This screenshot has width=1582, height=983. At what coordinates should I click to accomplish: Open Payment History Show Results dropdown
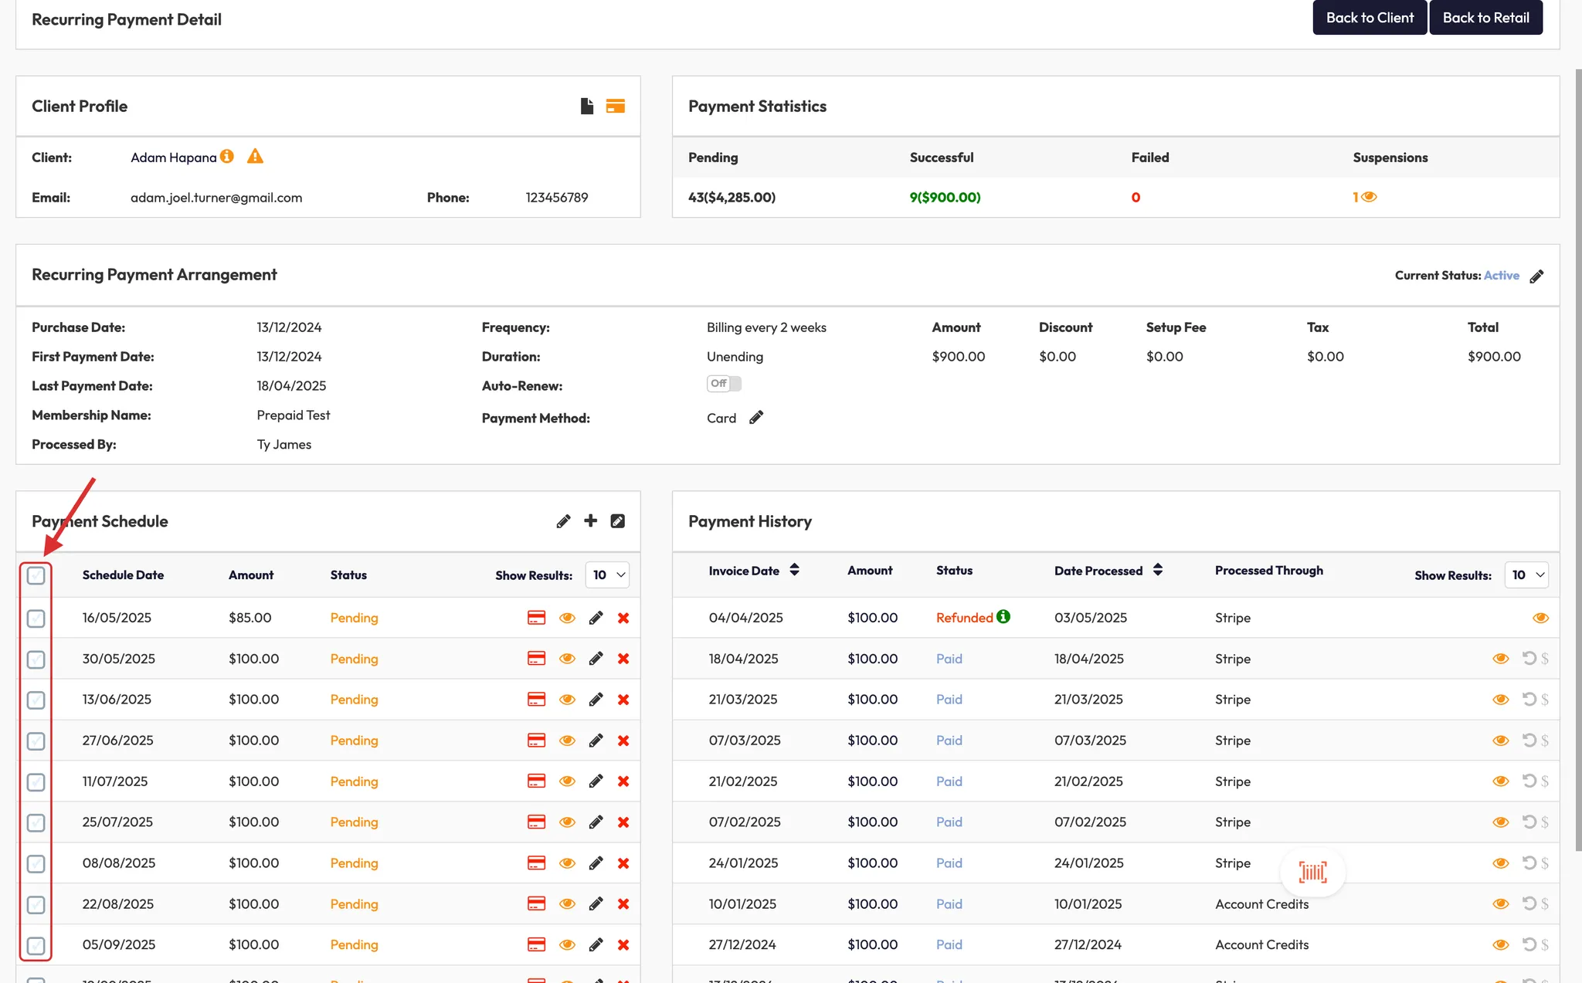(1526, 575)
